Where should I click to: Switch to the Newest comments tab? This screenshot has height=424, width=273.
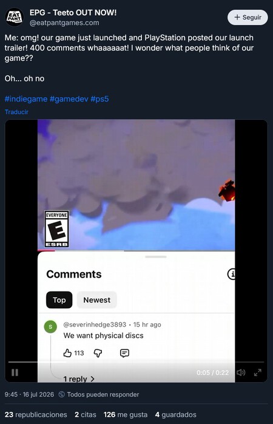pos(96,300)
